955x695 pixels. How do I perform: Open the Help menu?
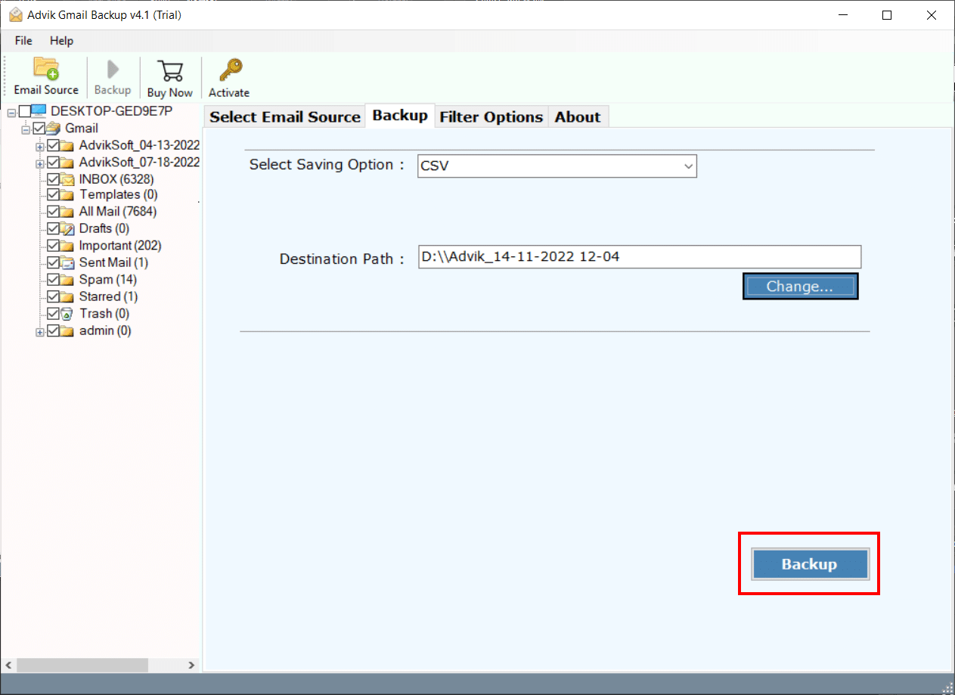(62, 41)
